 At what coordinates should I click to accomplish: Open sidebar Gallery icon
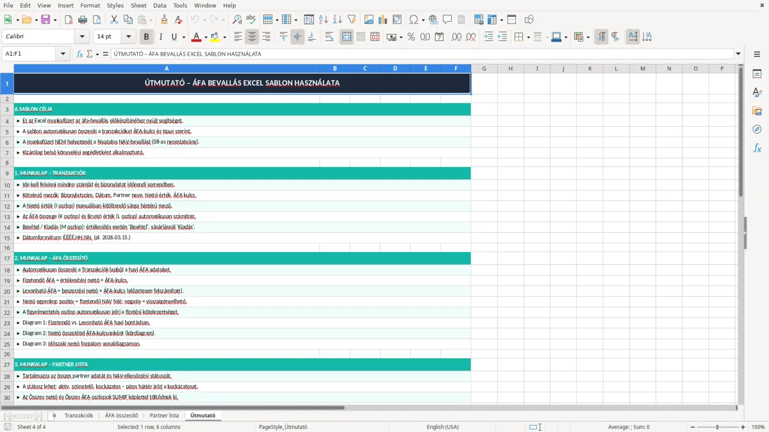757,111
